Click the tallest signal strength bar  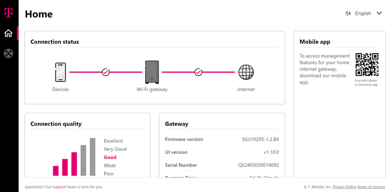pyautogui.click(x=92, y=157)
